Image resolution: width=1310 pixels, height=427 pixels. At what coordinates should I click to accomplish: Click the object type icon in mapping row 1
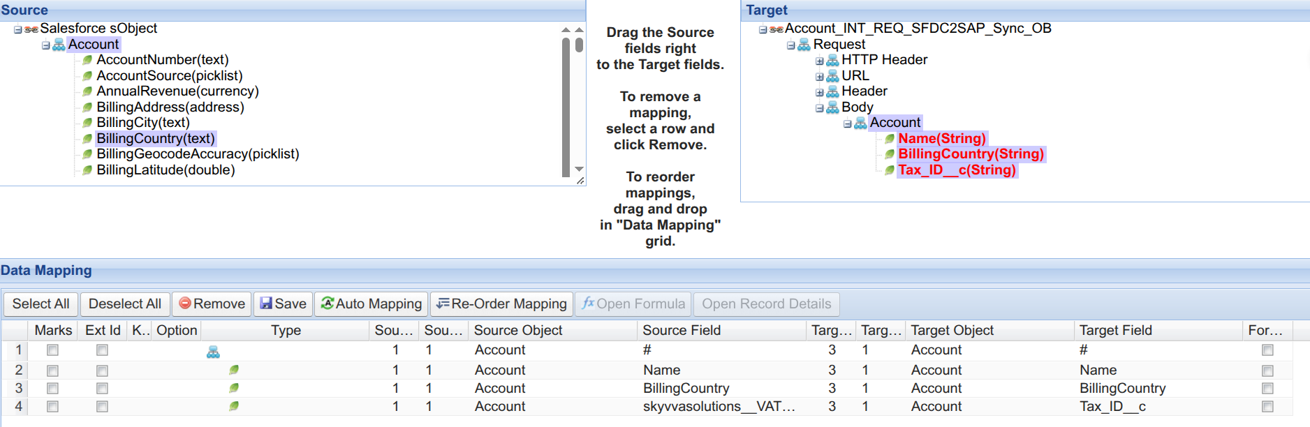pos(213,352)
